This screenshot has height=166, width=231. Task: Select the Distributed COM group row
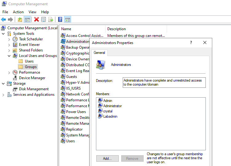[75, 65]
